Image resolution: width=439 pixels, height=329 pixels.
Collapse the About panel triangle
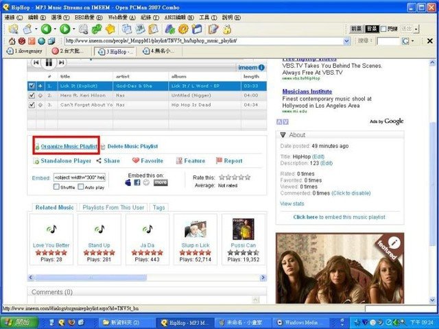pyautogui.click(x=283, y=135)
